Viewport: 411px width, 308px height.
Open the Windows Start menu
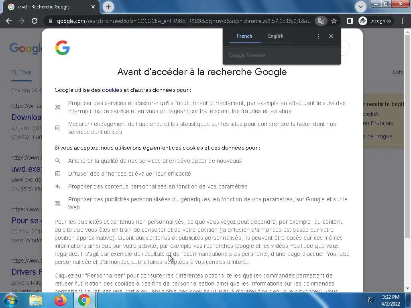[x=10, y=300]
